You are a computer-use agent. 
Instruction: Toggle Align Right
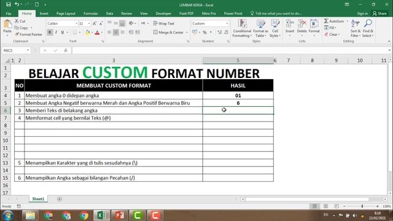122,33
